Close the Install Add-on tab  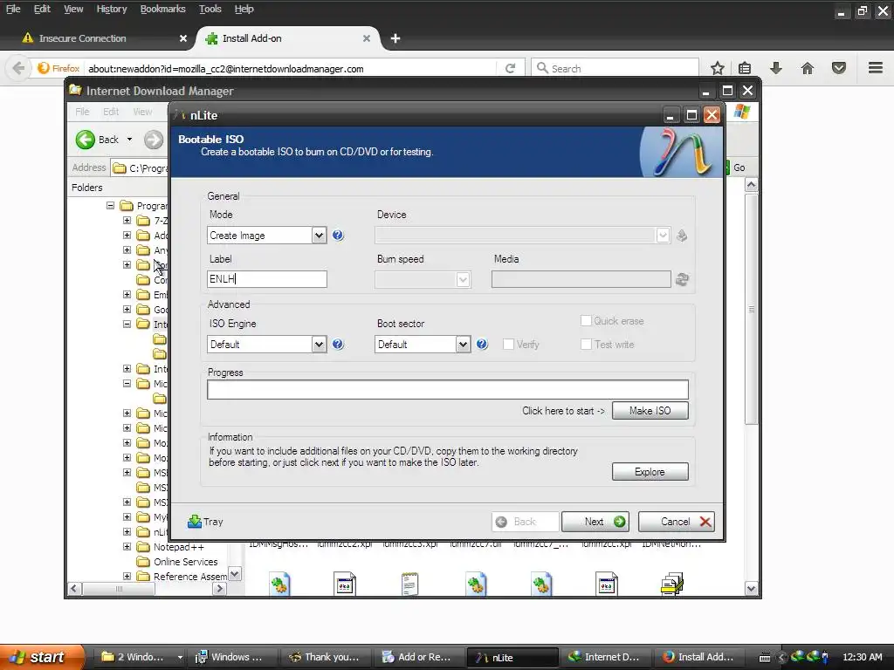[x=367, y=38]
